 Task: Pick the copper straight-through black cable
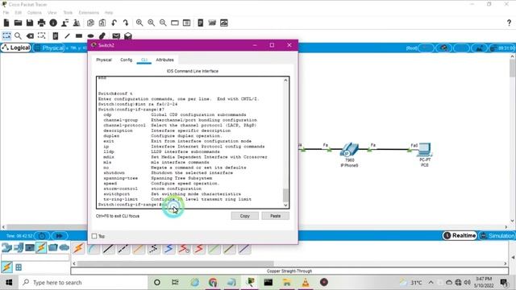[109, 249]
